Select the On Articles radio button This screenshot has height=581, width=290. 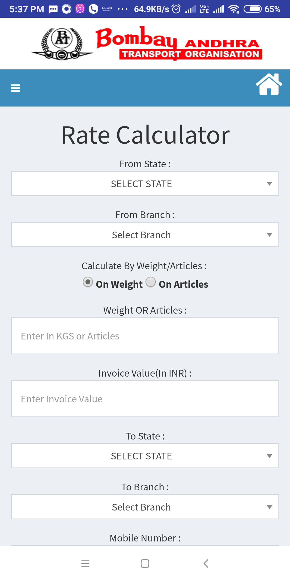pos(151,282)
